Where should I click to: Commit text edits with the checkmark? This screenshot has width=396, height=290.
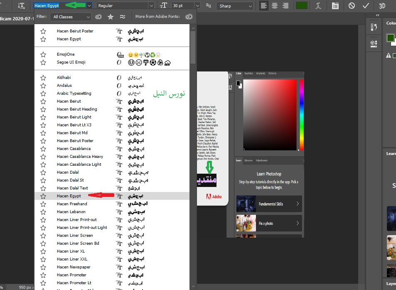pos(366,6)
